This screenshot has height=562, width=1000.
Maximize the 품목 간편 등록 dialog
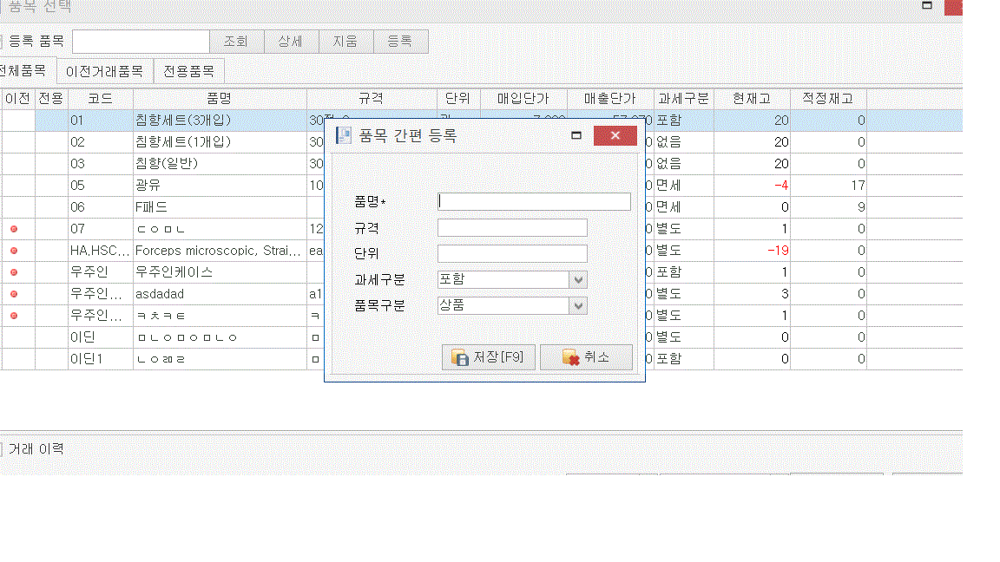coord(576,135)
